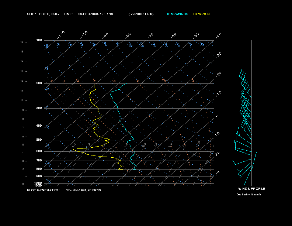Click the 200 pressure level label
Viewport: 292px width, 226px height.
39,83
